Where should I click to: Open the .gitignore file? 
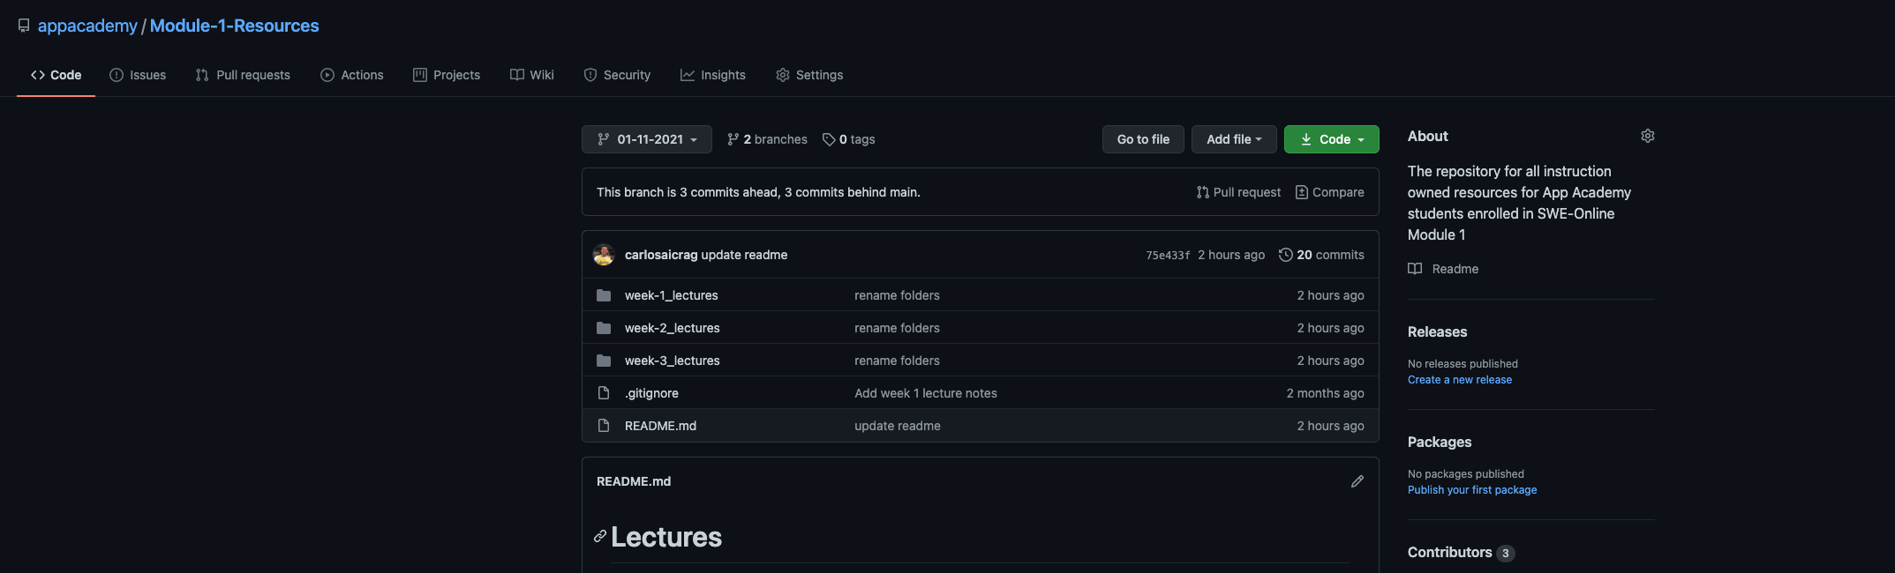click(651, 393)
